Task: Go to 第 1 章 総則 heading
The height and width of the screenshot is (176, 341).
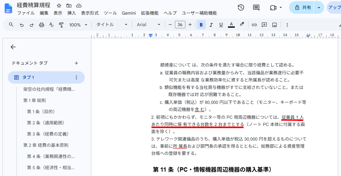Action: 34,100
